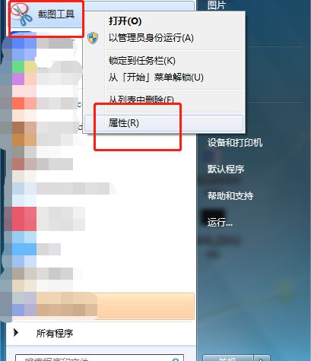Pick 锁定到任务栏(K) in context menu
Screen dimensions: 311x361
[142, 61]
